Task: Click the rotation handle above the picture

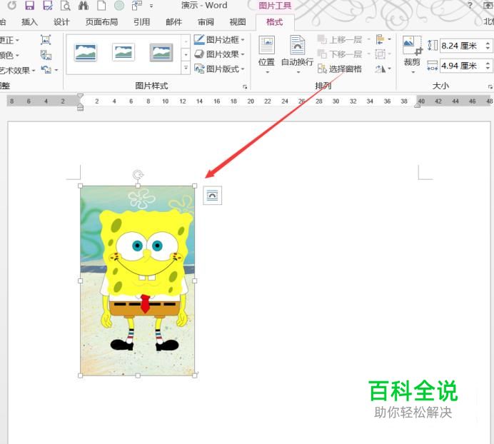Action: pyautogui.click(x=138, y=174)
